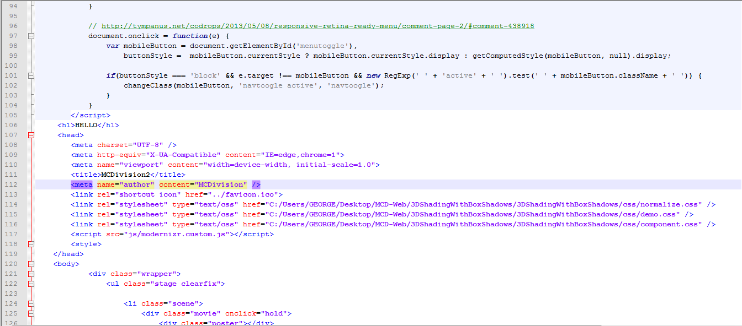Collapse the wrapper div fold, line 121

pos(31,274)
